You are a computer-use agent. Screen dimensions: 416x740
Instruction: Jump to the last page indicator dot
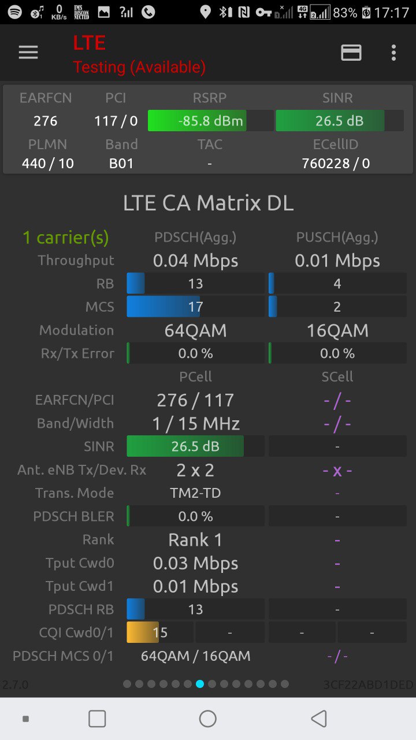285,684
